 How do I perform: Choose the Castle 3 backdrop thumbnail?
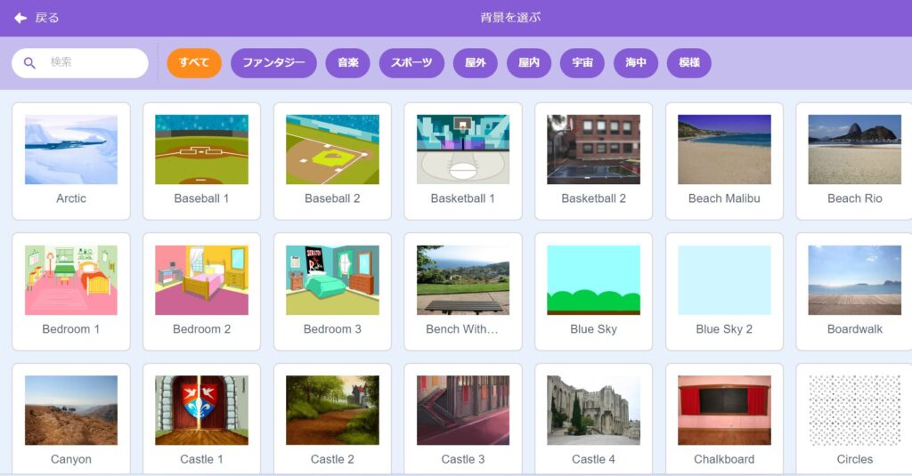pyautogui.click(x=463, y=410)
